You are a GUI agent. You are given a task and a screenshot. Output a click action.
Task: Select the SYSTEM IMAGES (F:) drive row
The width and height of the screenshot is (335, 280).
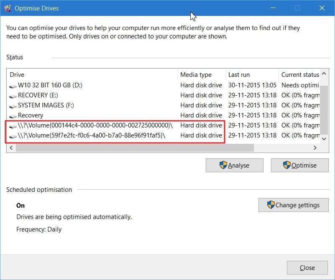tap(46, 105)
